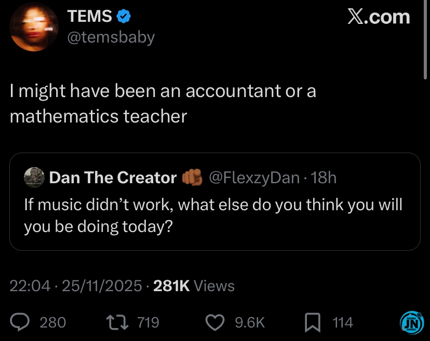Image resolution: width=430 pixels, height=341 pixels.
Task: Open TEMS profile picture
Action: (33, 27)
